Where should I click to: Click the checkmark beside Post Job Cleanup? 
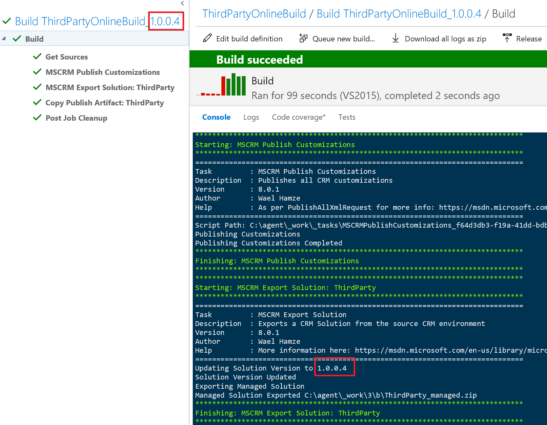point(37,117)
